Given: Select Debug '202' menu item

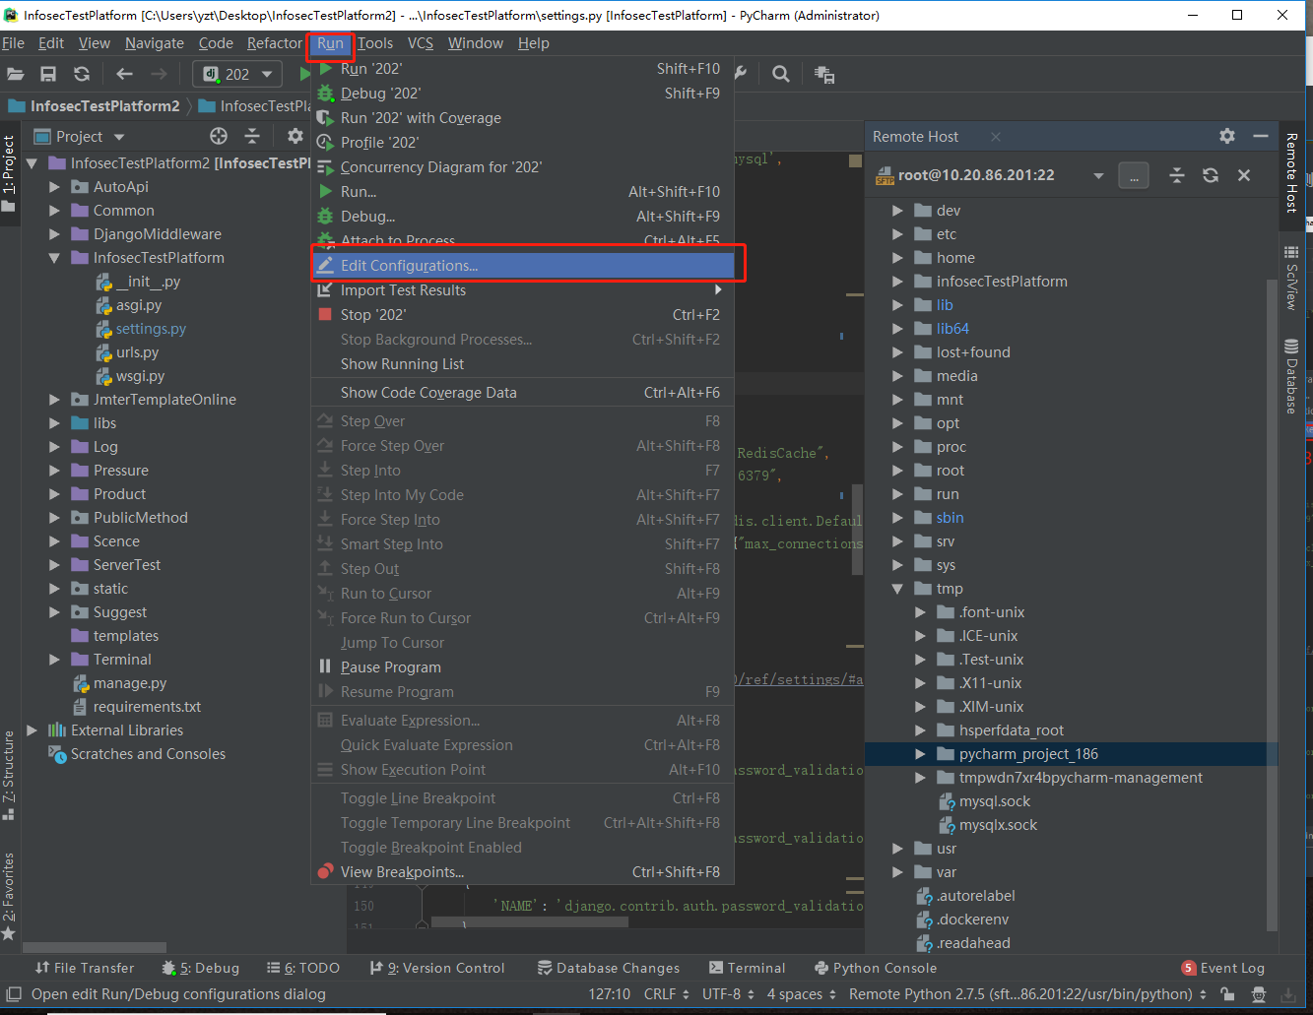Looking at the screenshot, I should click(x=523, y=94).
